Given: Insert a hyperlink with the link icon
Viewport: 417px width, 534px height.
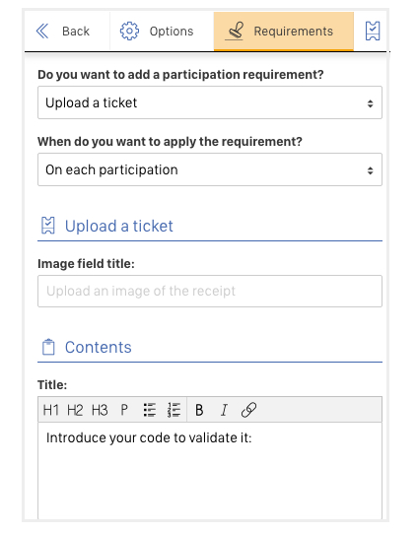Looking at the screenshot, I should (248, 410).
